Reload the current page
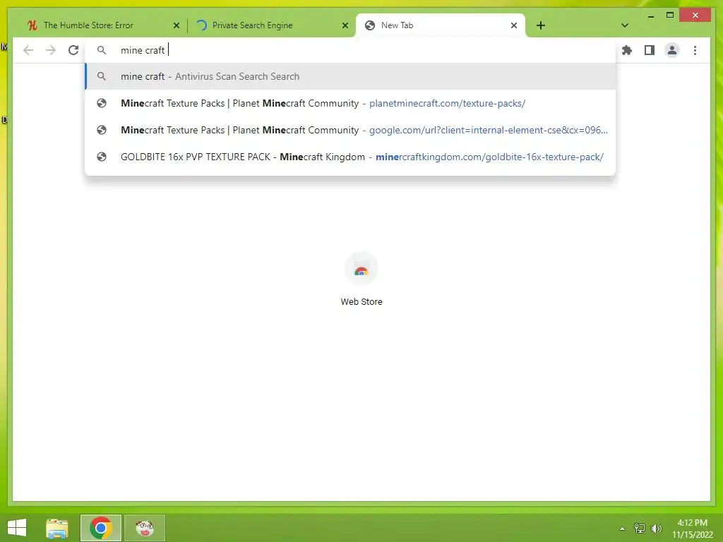723x542 pixels. (x=73, y=50)
